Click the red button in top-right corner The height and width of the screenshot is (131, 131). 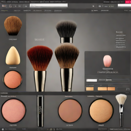128,2
